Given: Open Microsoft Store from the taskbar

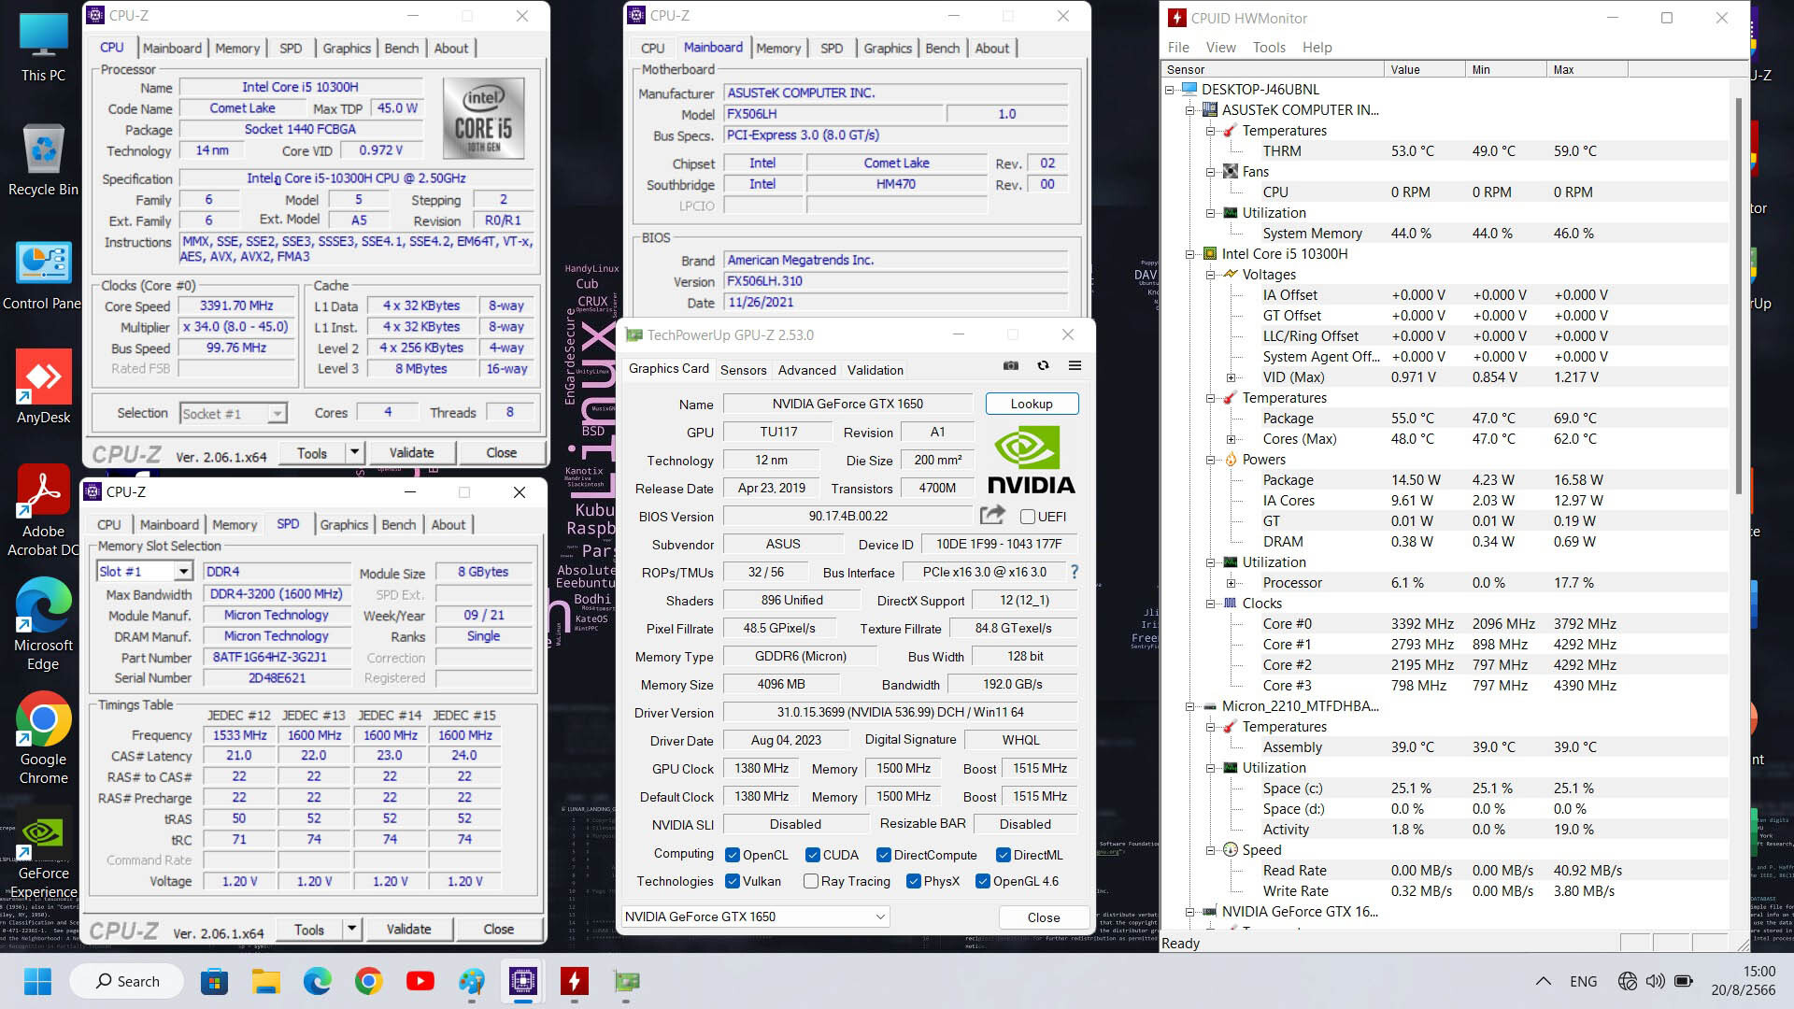Looking at the screenshot, I should pyautogui.click(x=214, y=981).
